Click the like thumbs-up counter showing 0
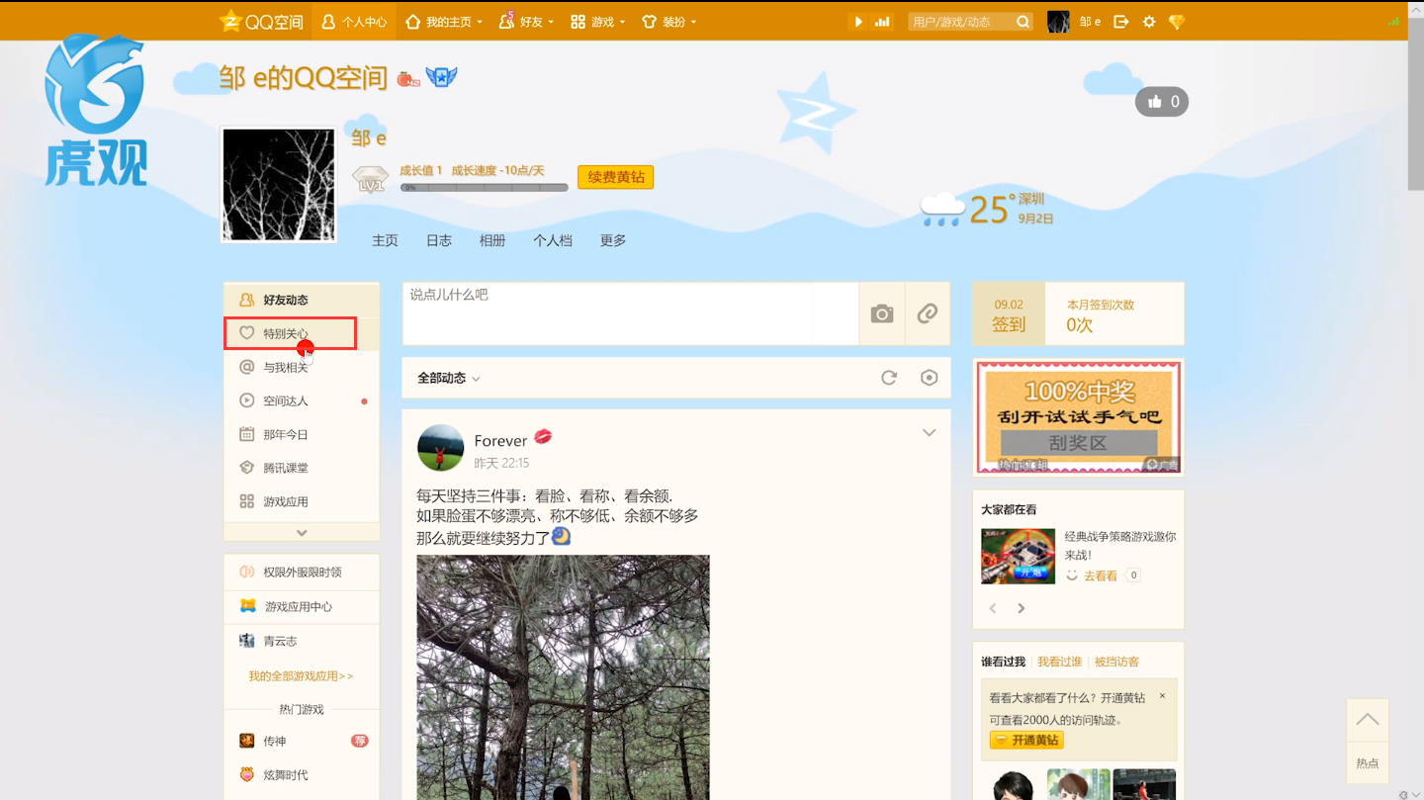The height and width of the screenshot is (800, 1424). click(1162, 101)
